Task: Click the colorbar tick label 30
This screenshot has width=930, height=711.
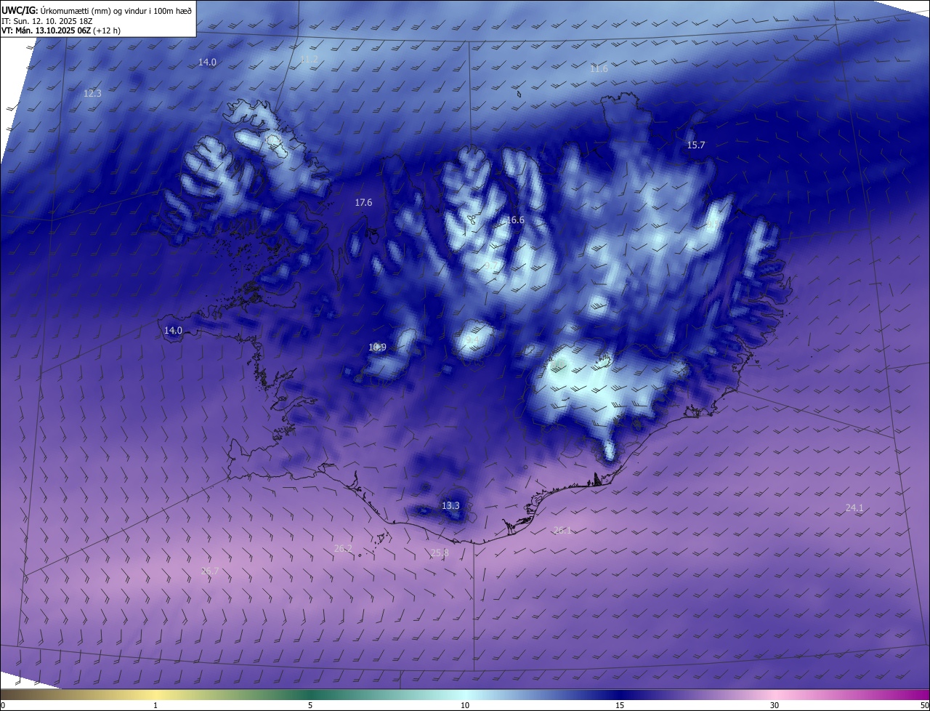Action: pos(775,705)
